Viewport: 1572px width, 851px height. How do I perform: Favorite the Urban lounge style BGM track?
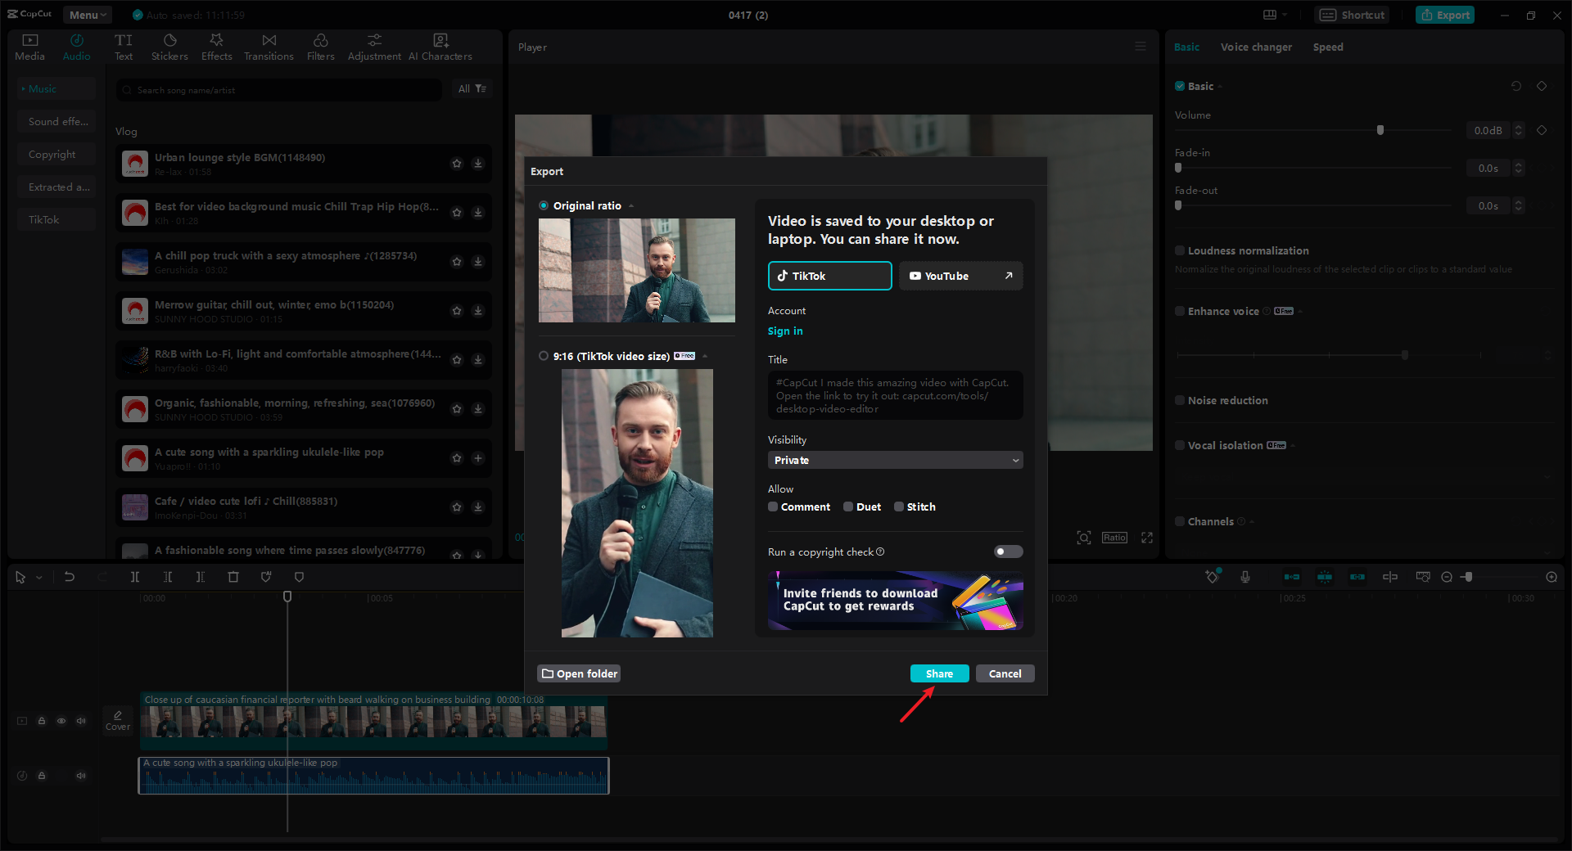[x=457, y=164]
